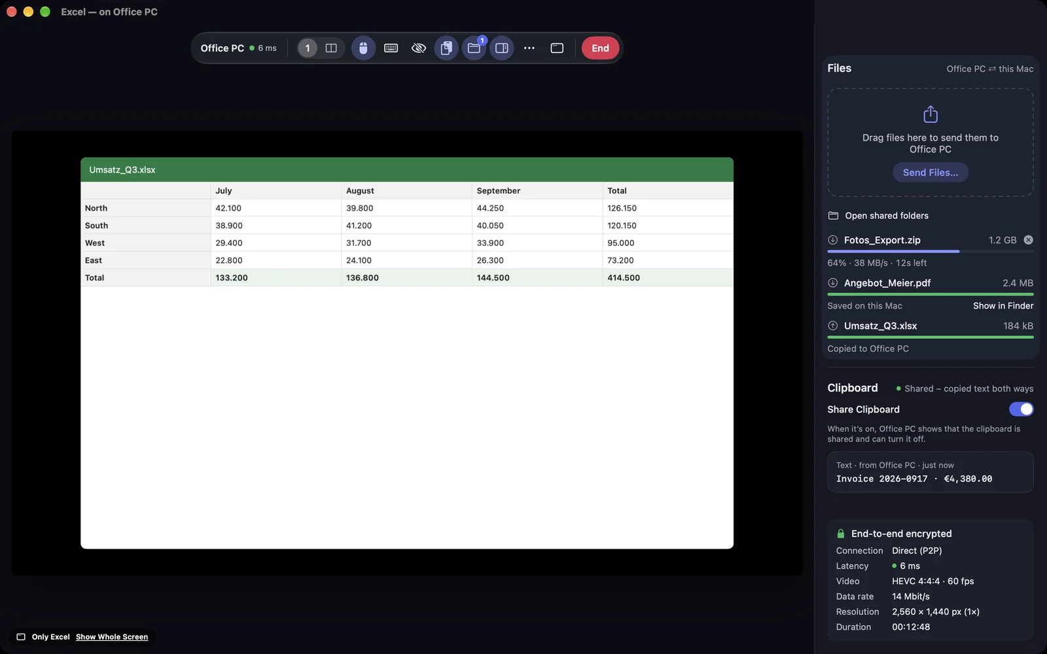Click the upload share icon in drop zone
This screenshot has height=654, width=1047.
[931, 114]
